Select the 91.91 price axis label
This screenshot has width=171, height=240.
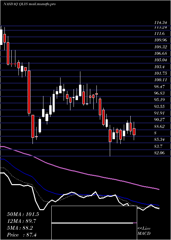(x=159, y=113)
